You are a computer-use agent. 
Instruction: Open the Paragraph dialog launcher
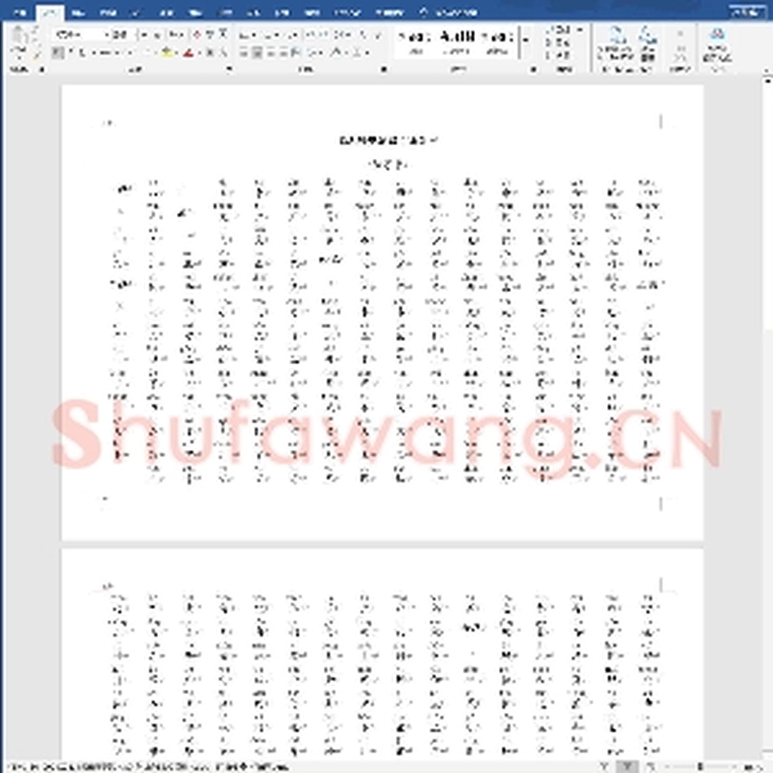(383, 69)
